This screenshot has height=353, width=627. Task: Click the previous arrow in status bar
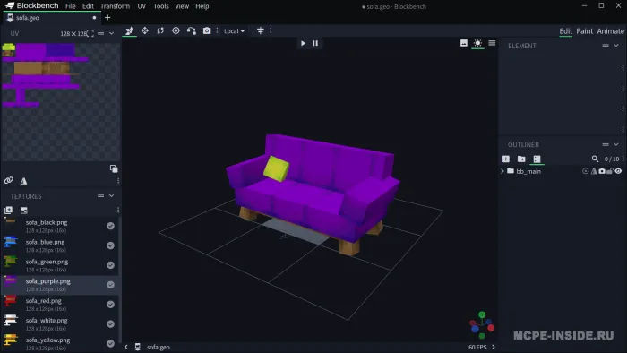(x=126, y=347)
